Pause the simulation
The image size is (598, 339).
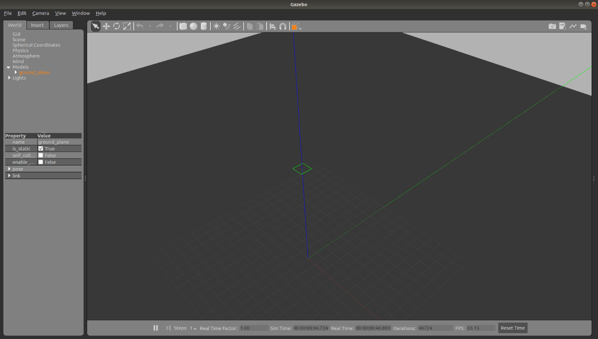[x=155, y=328]
